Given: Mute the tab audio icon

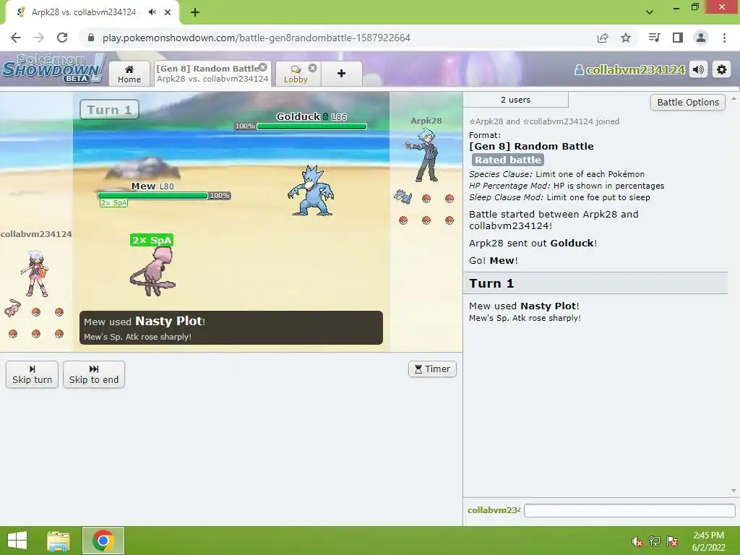Looking at the screenshot, I should coord(152,12).
